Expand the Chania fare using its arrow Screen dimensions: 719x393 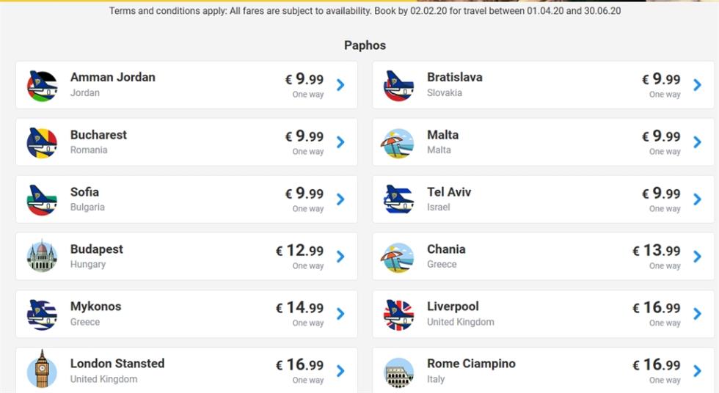(698, 257)
